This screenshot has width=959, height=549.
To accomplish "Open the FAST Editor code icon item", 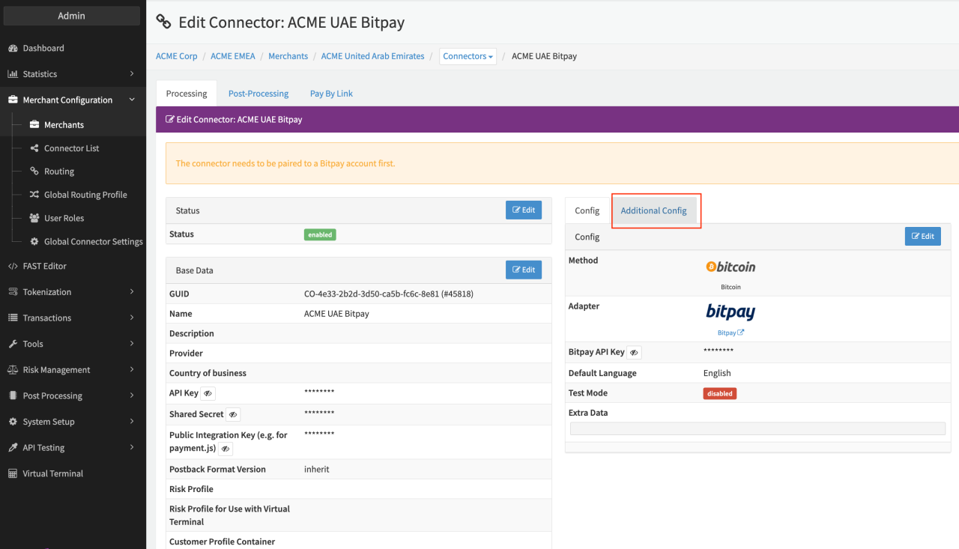I will pyautogui.click(x=13, y=266).
